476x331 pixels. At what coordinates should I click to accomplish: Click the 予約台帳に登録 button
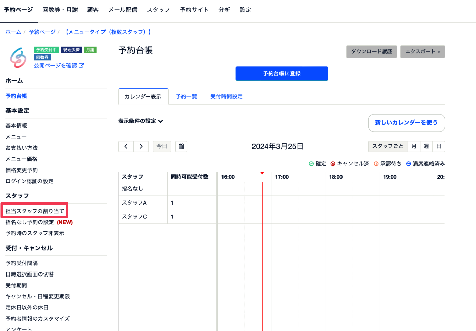coord(282,73)
